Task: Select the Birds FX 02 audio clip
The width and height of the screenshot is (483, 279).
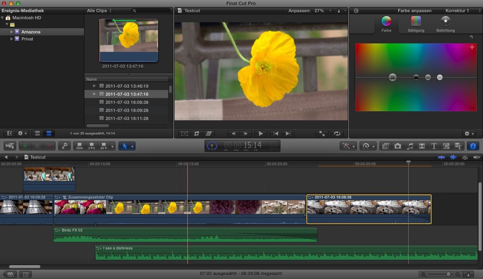Action: click(185, 235)
